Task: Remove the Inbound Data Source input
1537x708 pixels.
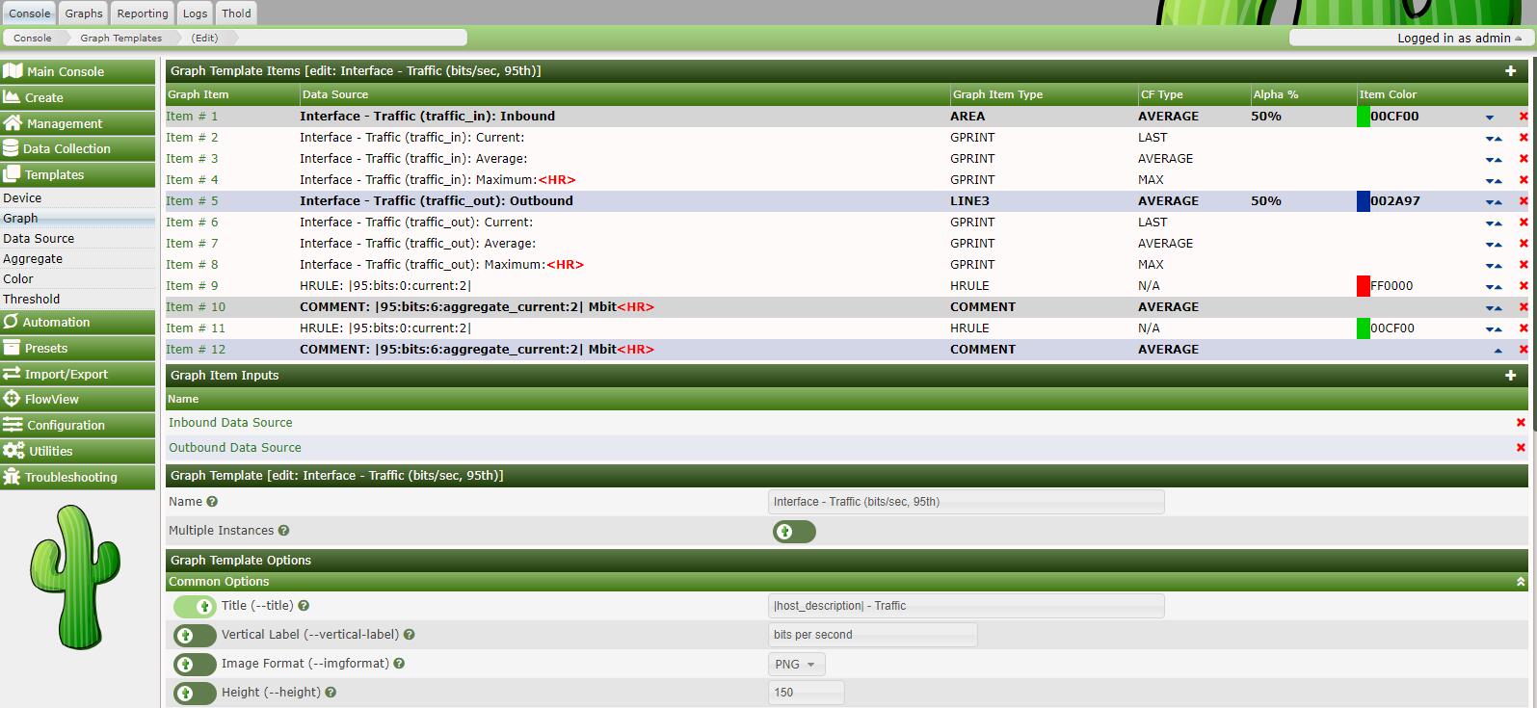Action: 1521,423
